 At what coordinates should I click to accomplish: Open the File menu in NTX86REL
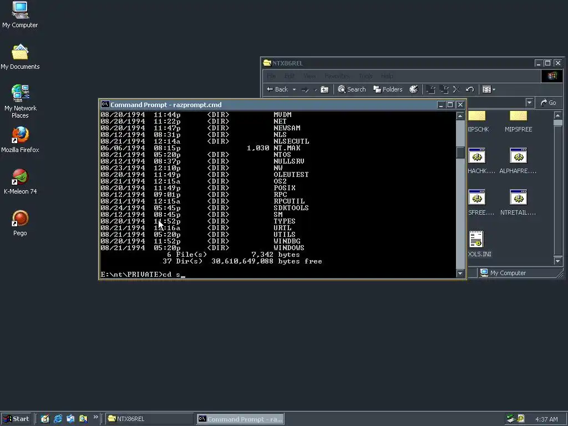coord(271,76)
